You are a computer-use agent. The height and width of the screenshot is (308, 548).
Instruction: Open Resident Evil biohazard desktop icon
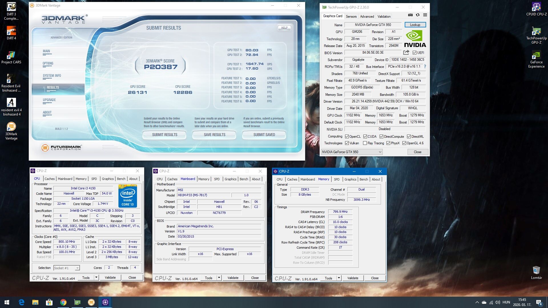11,83
